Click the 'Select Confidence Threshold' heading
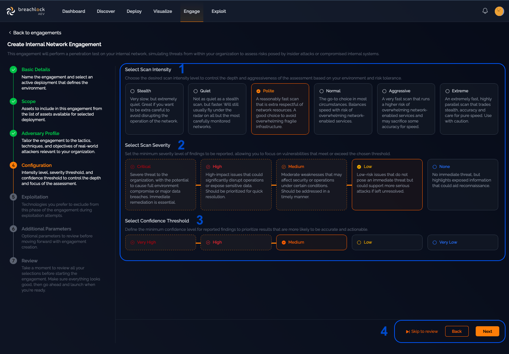Image resolution: width=509 pixels, height=354 pixels. (157, 221)
